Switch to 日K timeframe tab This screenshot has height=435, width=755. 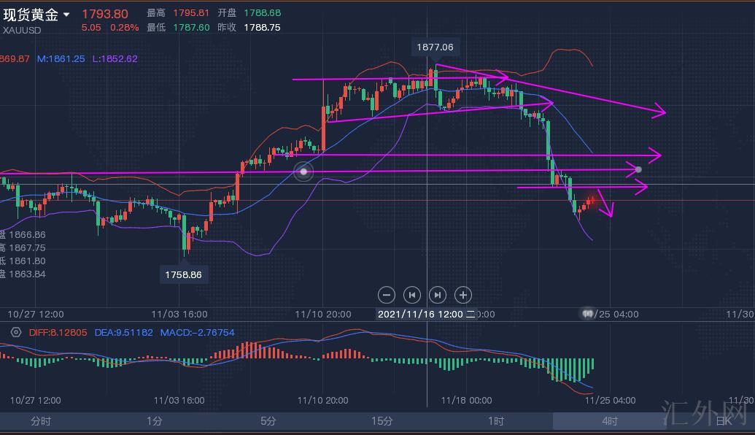(x=724, y=421)
